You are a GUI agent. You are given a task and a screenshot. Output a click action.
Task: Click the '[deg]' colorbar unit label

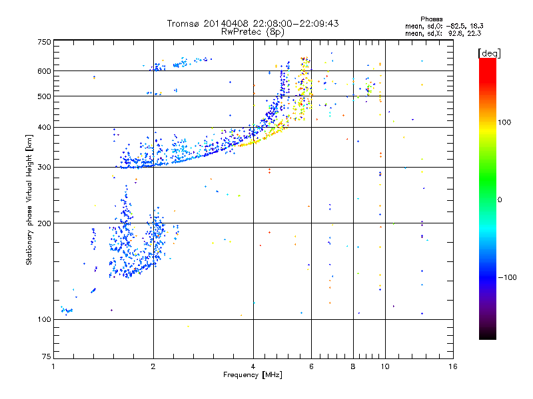[489, 53]
